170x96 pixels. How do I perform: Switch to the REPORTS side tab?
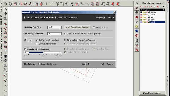tap(1, 56)
